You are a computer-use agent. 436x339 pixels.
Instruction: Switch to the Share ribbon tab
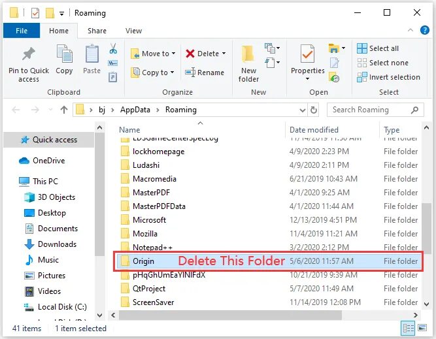[97, 31]
